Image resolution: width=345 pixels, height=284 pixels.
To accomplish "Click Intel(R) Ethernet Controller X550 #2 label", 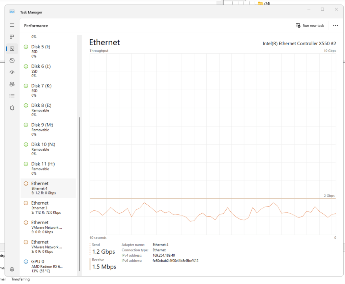I will coord(299,44).
